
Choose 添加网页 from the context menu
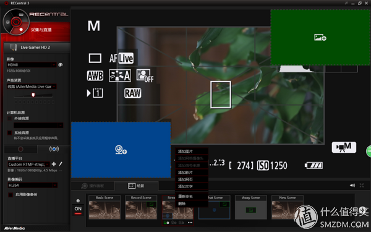click(192, 179)
